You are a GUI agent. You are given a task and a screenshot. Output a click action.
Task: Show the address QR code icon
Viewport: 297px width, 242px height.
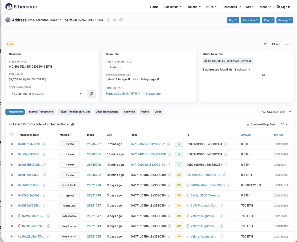point(115,20)
